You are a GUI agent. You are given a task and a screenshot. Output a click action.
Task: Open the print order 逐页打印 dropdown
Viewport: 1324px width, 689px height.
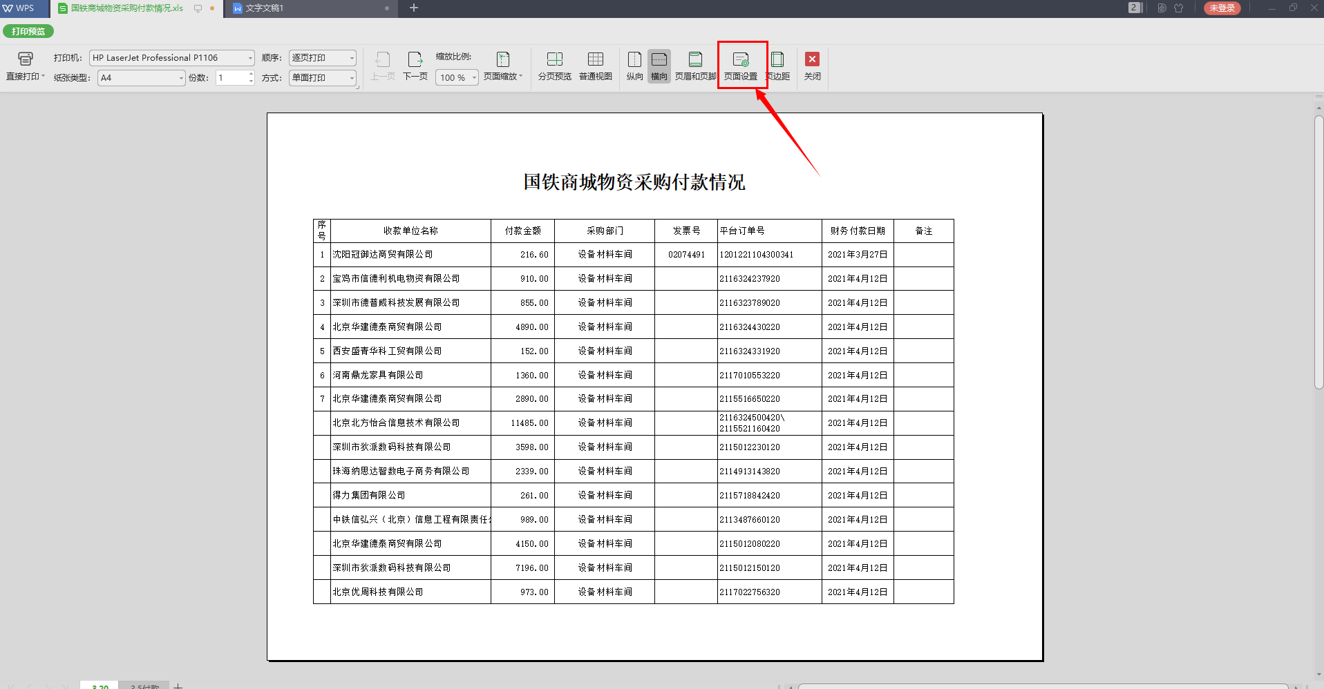322,58
